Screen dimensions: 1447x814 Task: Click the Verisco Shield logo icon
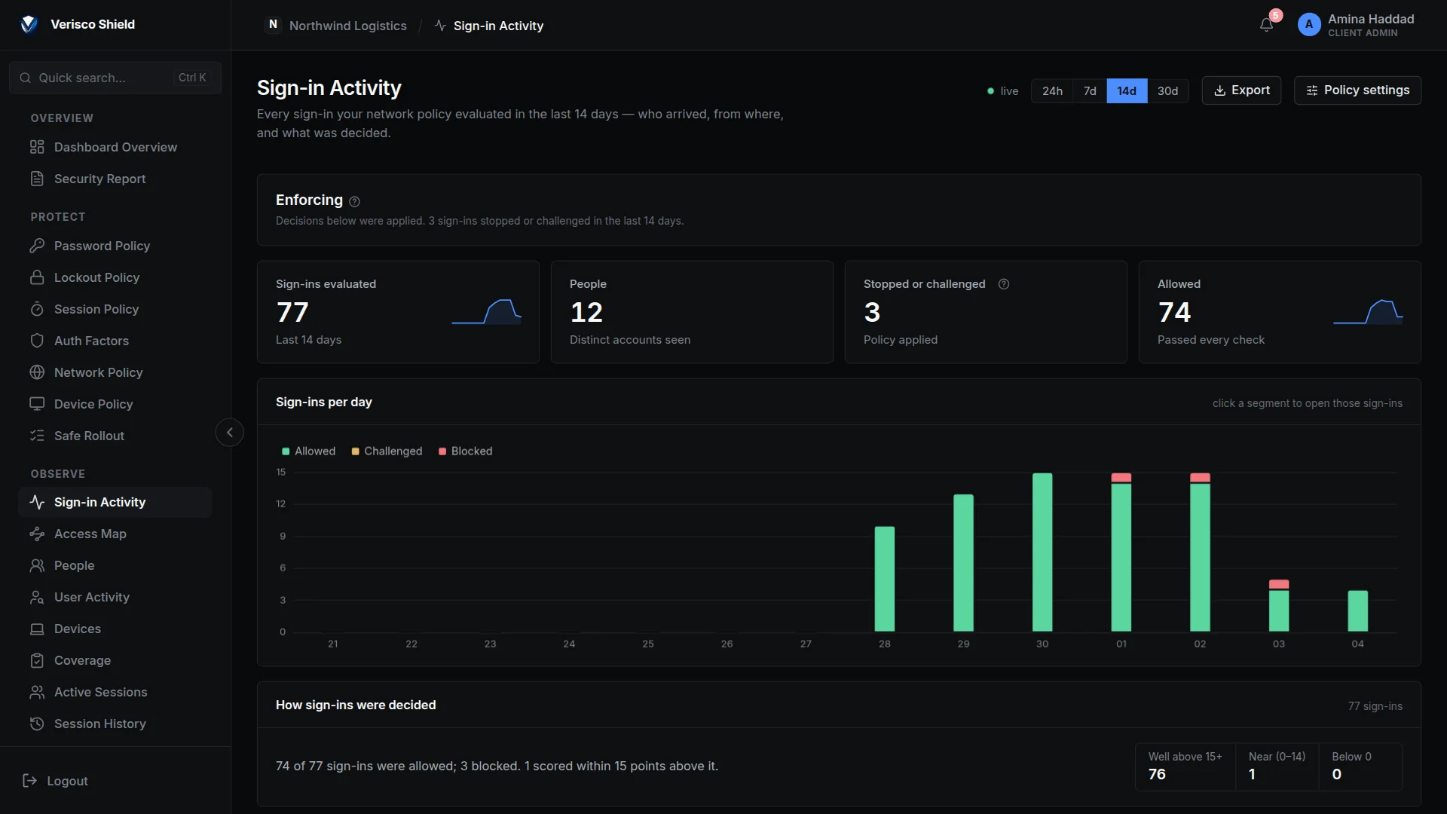(x=29, y=24)
